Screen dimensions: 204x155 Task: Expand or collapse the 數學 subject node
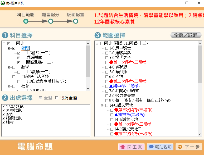pyautogui.click(x=9, y=67)
